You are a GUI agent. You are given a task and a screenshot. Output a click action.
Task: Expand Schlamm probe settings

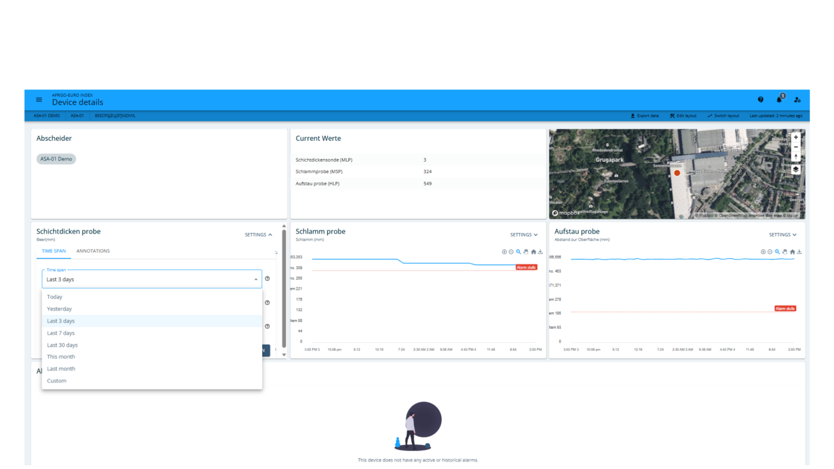[524, 235]
